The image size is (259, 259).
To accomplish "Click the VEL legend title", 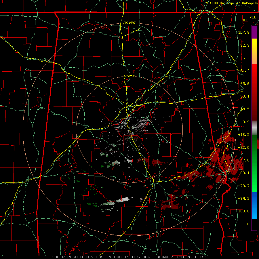I will tap(253, 17).
